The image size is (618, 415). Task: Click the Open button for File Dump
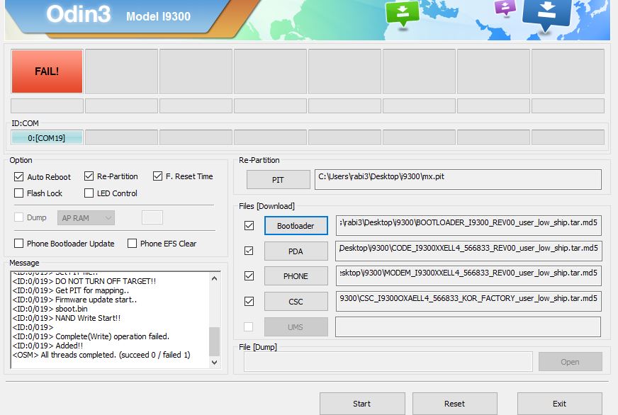click(x=571, y=361)
